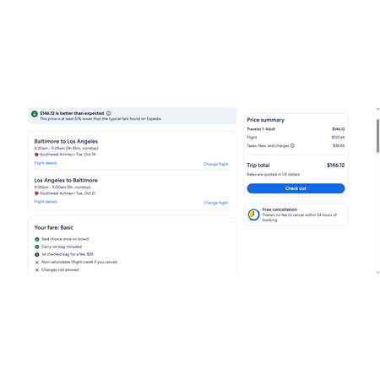
Task: Open Flight details for Baltimore to Los Angeles
Action: click(46, 163)
